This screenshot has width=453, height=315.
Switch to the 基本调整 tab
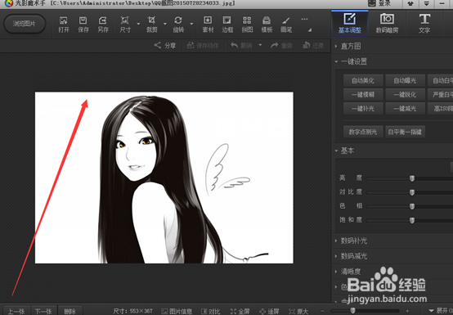pos(350,23)
